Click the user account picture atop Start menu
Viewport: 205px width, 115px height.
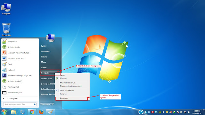point(50,38)
